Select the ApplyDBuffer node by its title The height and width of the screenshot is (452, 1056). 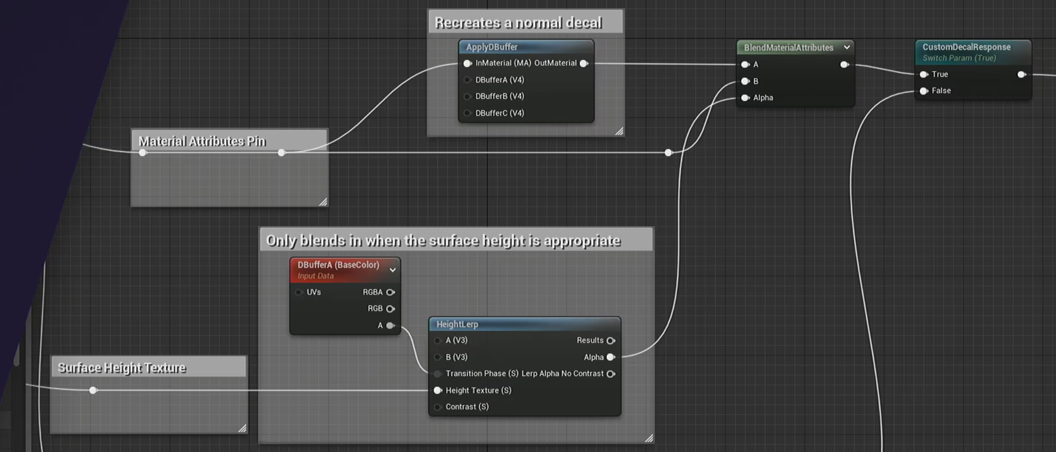(x=492, y=47)
